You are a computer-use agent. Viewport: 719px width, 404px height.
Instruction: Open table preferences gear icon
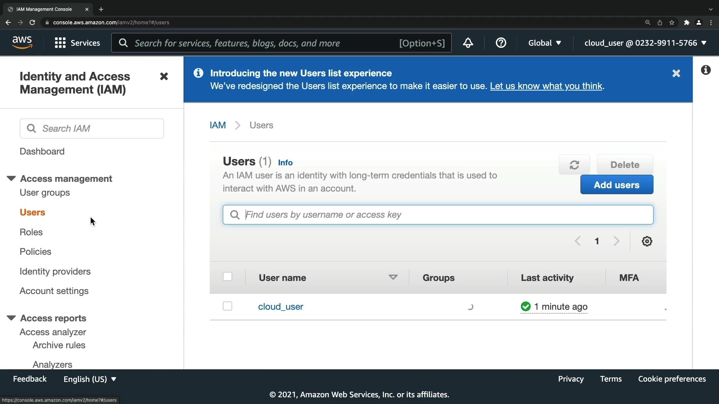click(x=647, y=241)
